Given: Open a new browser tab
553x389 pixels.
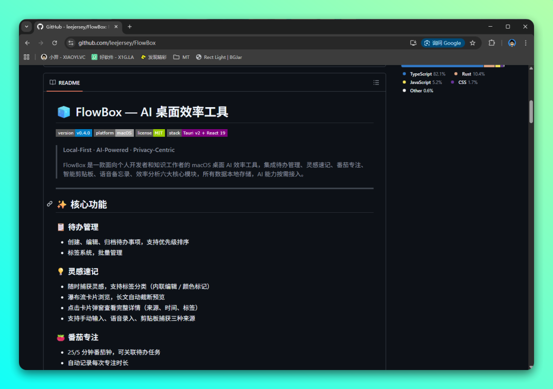Looking at the screenshot, I should 130,27.
